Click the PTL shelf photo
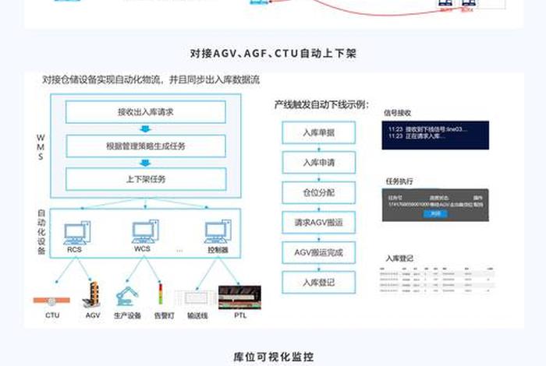The height and width of the screenshot is (366, 546). coord(239,297)
